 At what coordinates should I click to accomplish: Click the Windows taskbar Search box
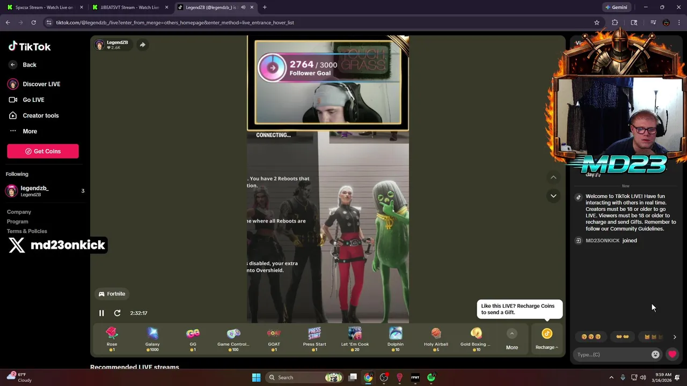305,377
